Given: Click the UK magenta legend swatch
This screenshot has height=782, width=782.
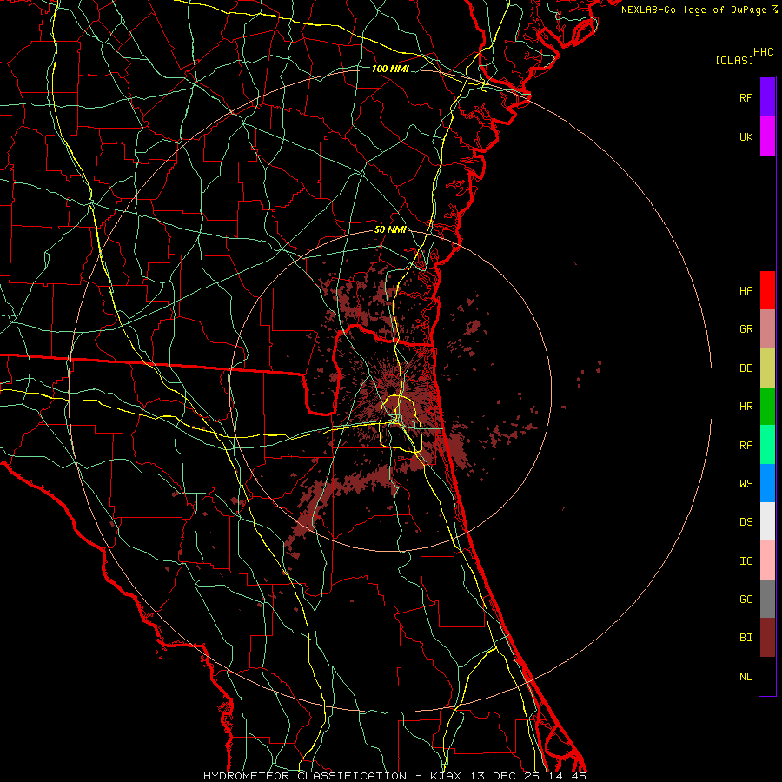Looking at the screenshot, I should (x=767, y=136).
